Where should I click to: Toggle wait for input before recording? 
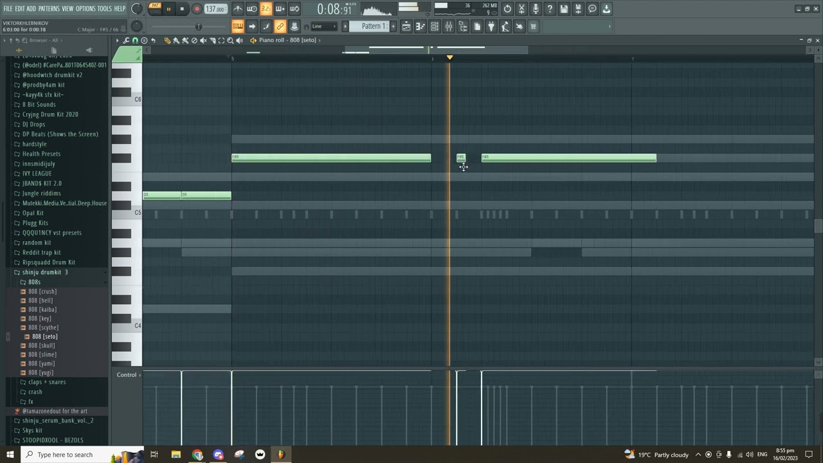[x=252, y=9]
